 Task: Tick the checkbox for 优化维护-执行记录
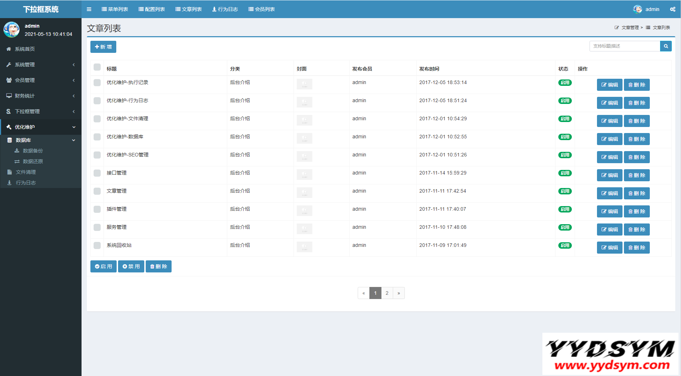point(97,83)
